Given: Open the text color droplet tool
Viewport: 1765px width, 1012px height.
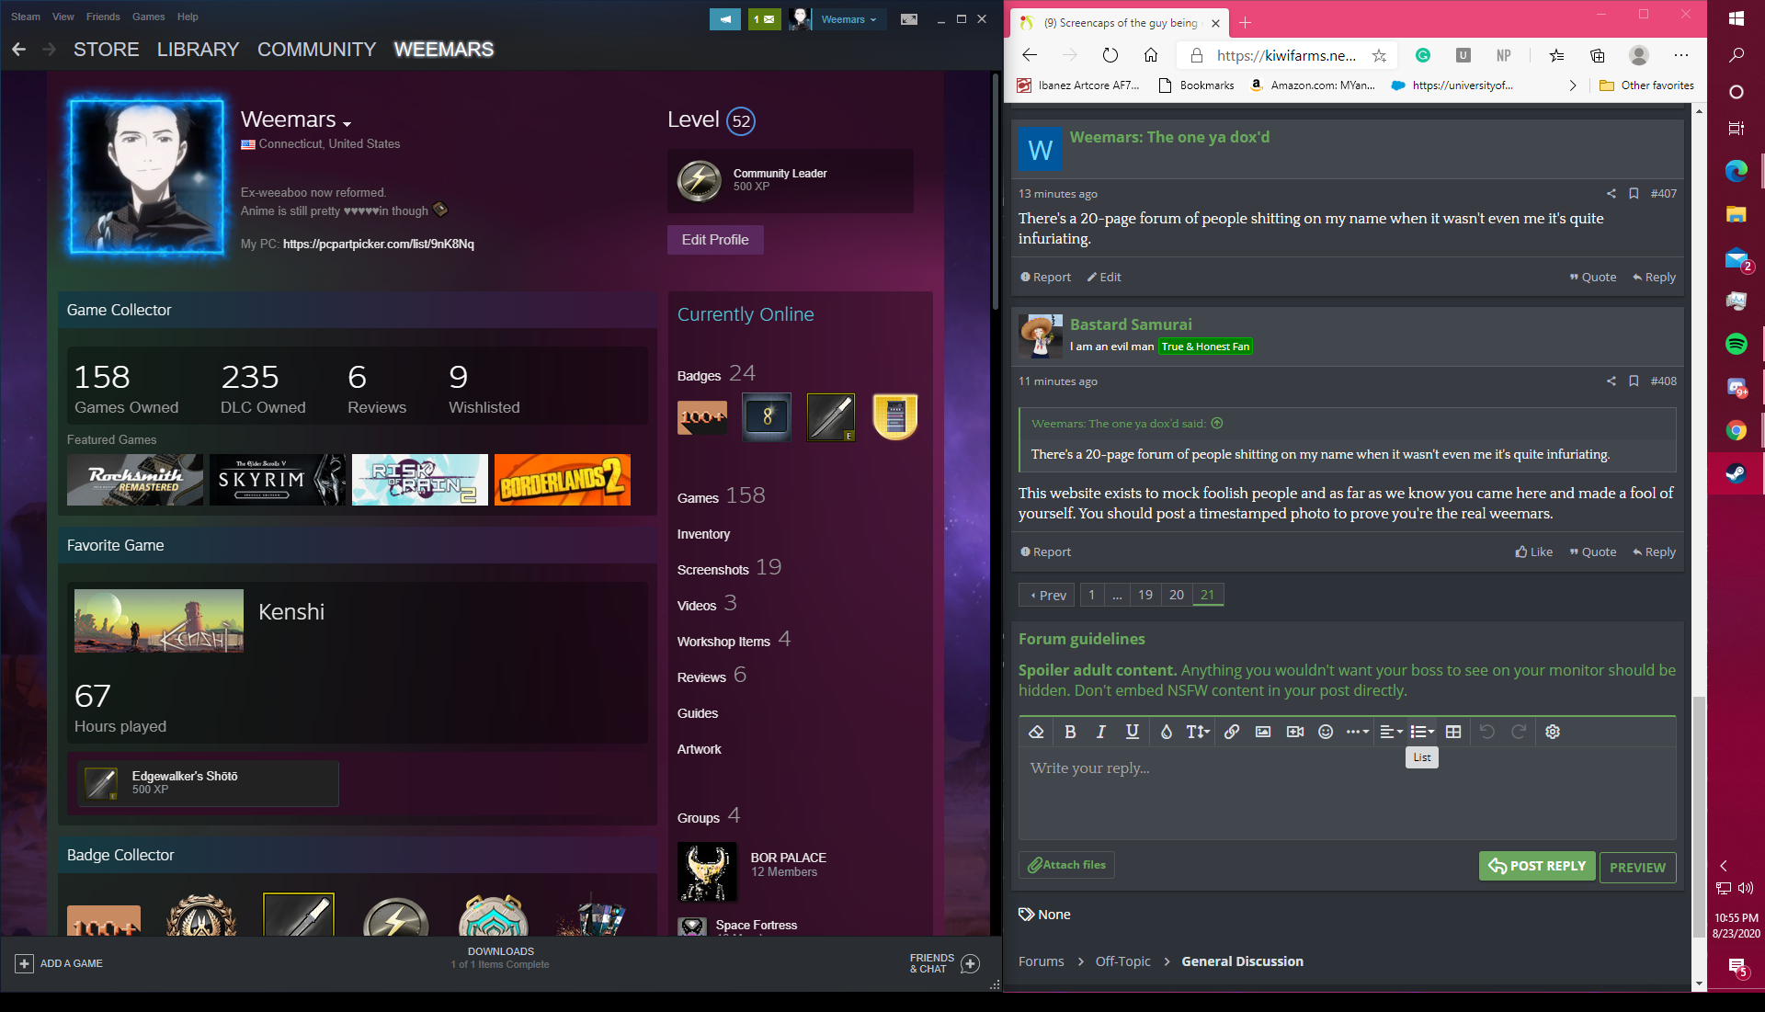Looking at the screenshot, I should pyautogui.click(x=1166, y=732).
